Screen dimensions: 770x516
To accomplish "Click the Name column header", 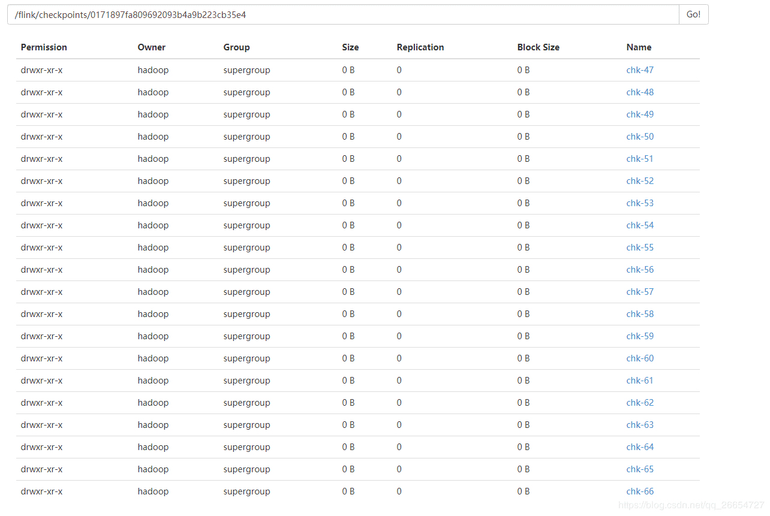I will click(639, 47).
